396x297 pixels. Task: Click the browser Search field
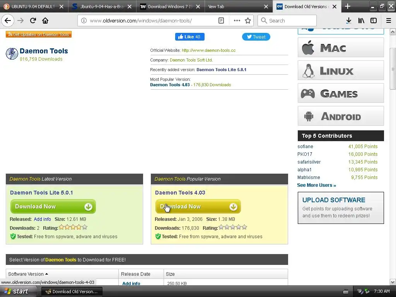(x=287, y=20)
